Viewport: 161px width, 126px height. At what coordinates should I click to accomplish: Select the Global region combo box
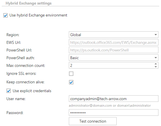click(x=113, y=35)
